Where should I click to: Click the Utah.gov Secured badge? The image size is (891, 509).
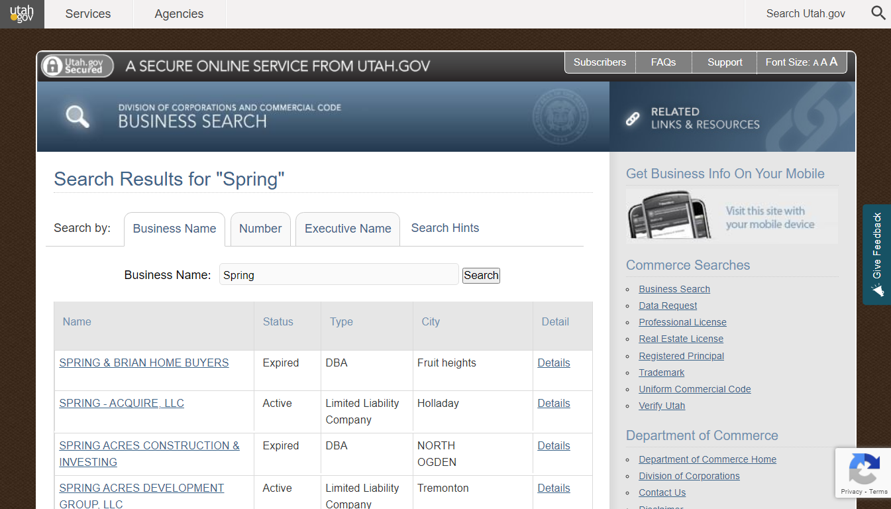77,66
